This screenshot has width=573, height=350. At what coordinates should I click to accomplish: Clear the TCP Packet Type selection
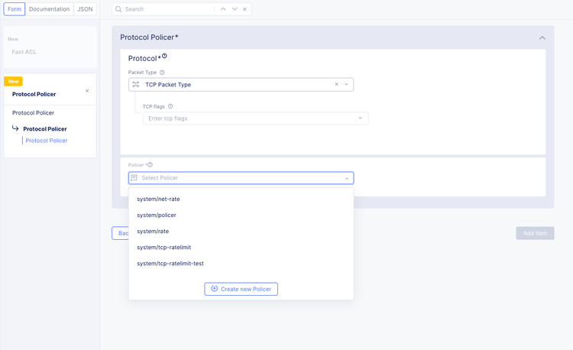click(x=336, y=84)
